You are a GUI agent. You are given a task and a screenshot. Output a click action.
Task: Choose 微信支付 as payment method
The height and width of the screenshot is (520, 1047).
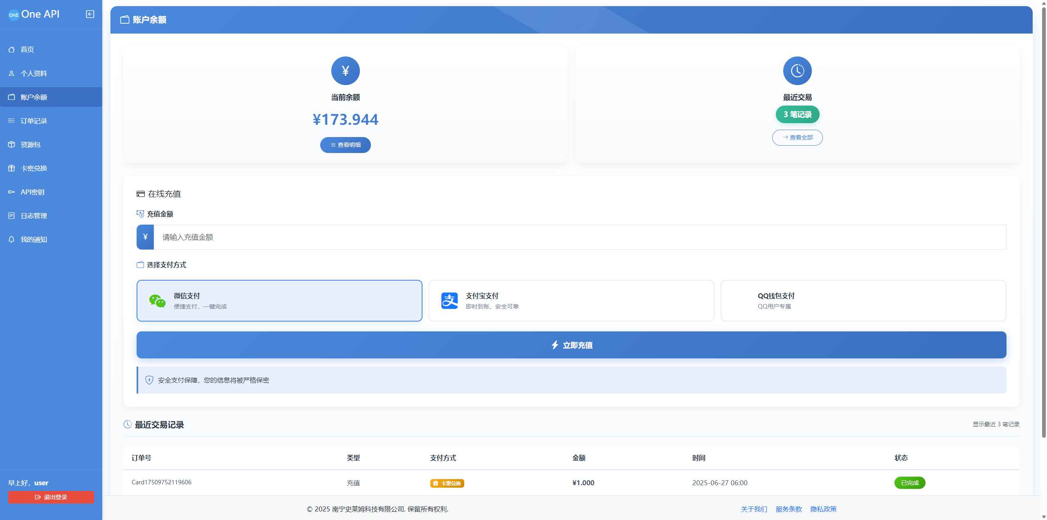pyautogui.click(x=279, y=300)
